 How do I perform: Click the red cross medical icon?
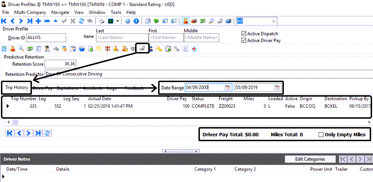(194, 49)
